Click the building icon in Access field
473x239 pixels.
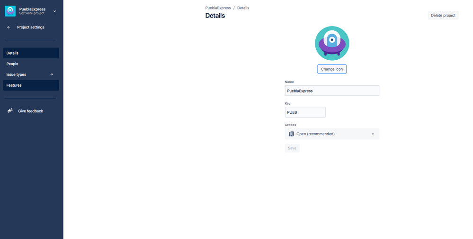point(291,134)
